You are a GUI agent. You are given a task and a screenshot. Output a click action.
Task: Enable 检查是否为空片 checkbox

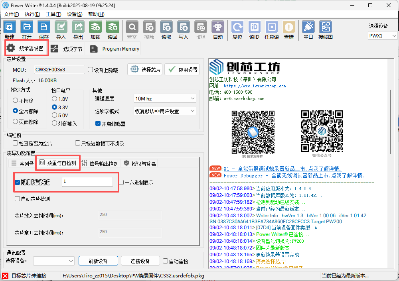click(15, 143)
